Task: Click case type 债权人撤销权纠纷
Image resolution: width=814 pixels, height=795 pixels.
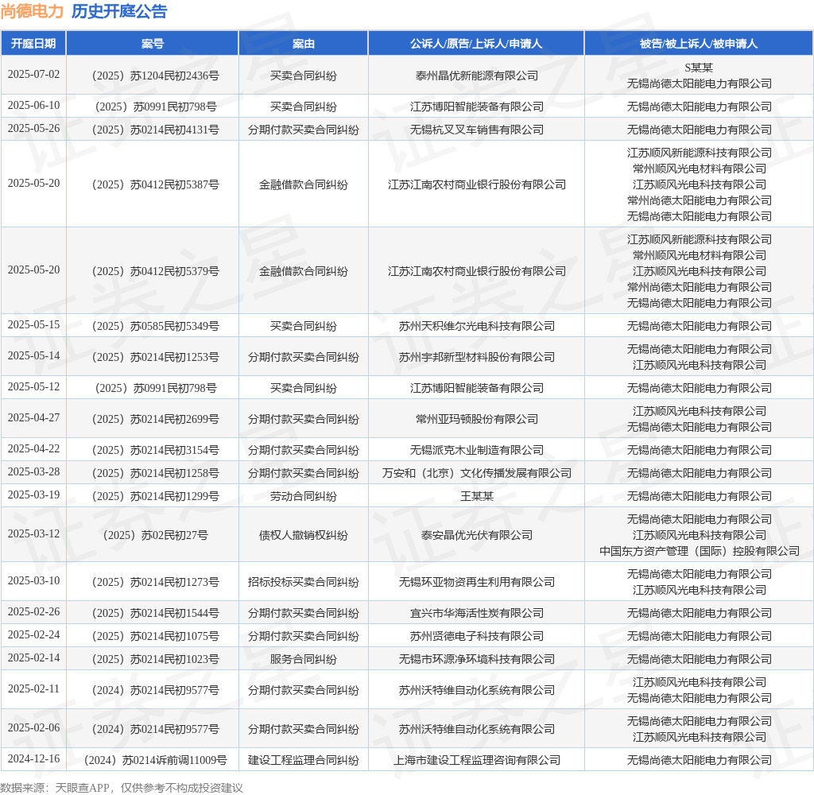Action: click(x=303, y=535)
